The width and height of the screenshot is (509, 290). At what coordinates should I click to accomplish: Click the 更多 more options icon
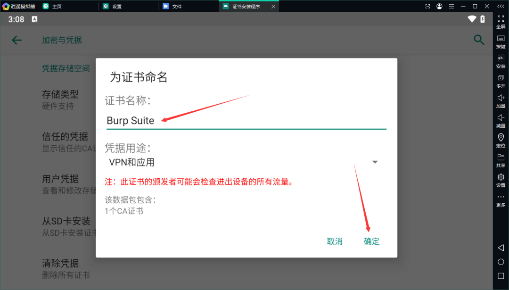point(501,200)
